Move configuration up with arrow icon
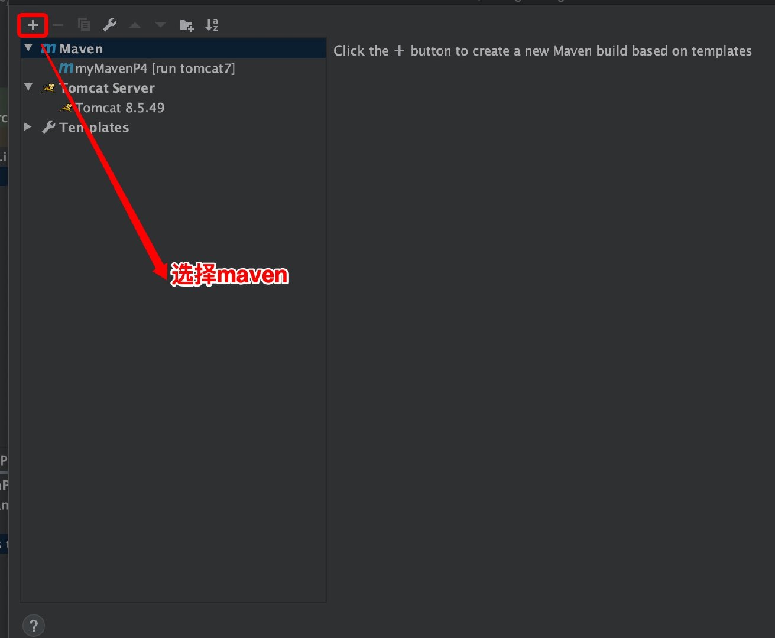Viewport: 775px width, 638px height. 135,25
